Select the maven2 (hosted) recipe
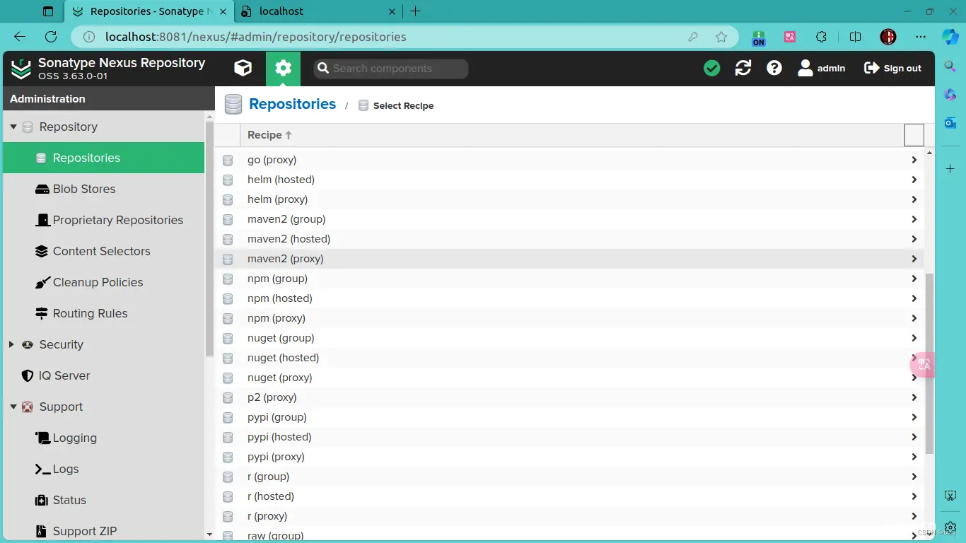The height and width of the screenshot is (543, 966). point(569,239)
